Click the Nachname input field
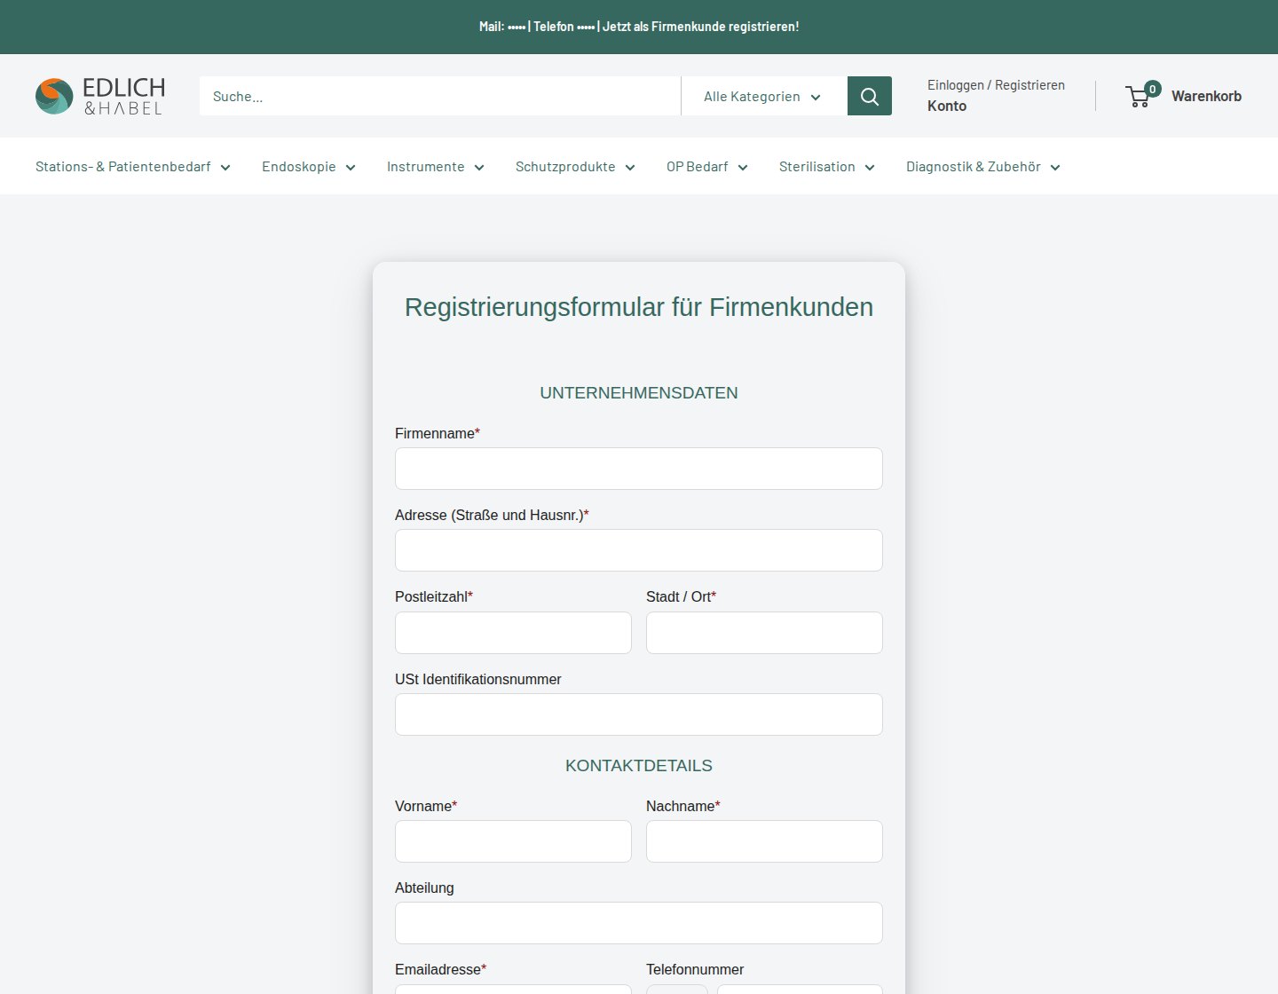 764,841
